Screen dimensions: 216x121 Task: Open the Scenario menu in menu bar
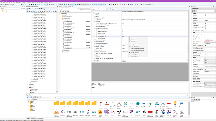[34, 3]
